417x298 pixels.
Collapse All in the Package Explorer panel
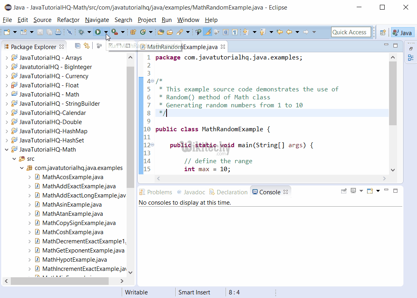(77, 46)
